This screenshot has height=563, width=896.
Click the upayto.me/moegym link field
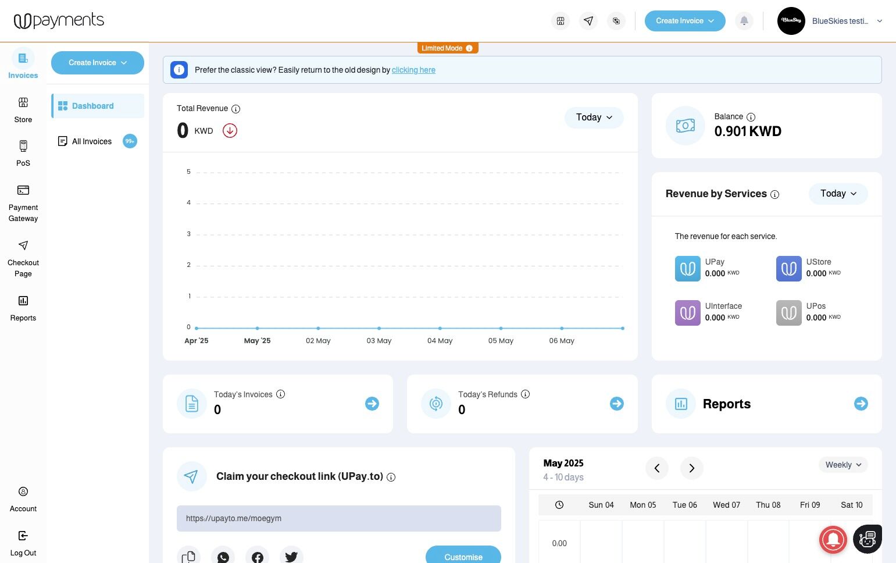point(339,518)
